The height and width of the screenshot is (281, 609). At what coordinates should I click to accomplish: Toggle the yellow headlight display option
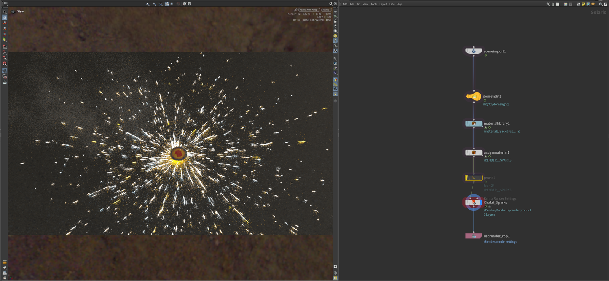pyautogui.click(x=335, y=36)
